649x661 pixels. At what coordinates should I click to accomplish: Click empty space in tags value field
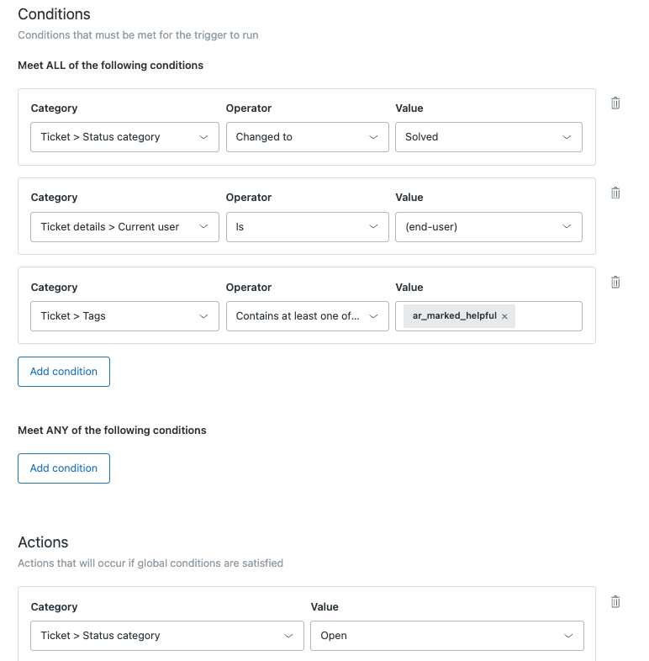tap(547, 316)
